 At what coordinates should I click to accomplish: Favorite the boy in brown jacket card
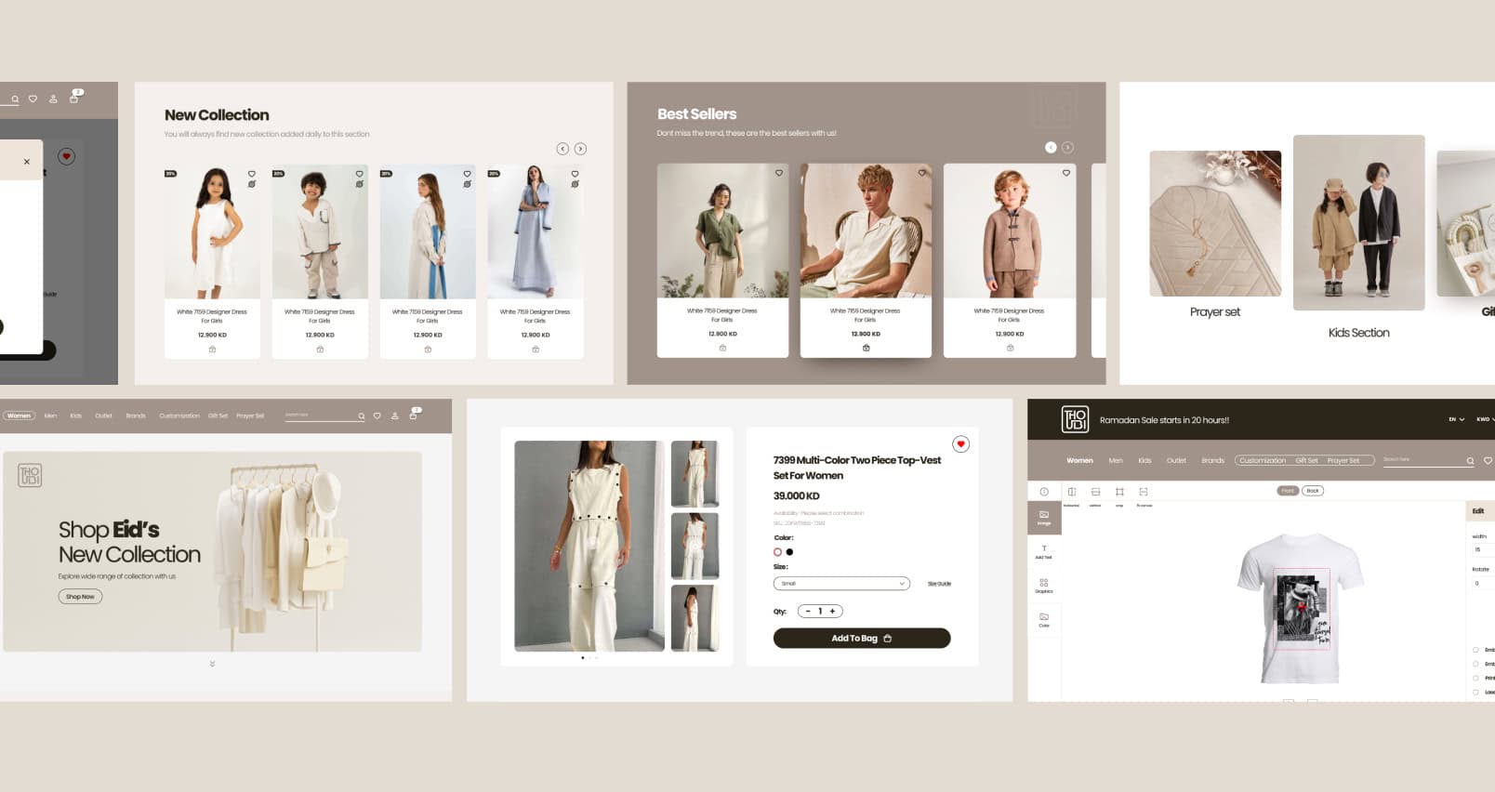[x=1065, y=173]
